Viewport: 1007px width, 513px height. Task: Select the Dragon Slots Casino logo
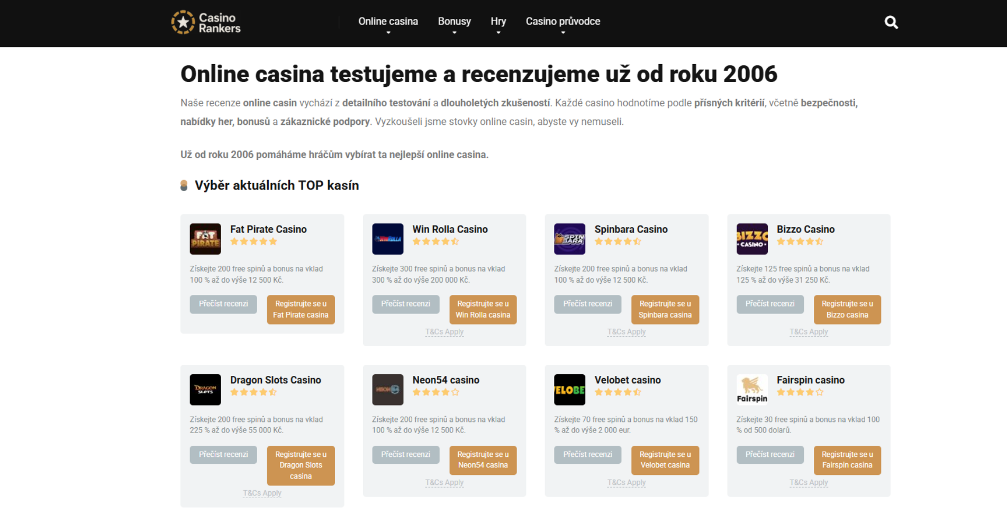click(x=205, y=390)
